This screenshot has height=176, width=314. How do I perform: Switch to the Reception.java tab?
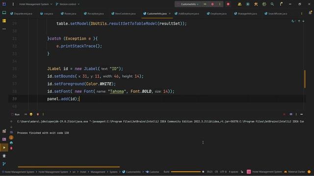(94, 14)
